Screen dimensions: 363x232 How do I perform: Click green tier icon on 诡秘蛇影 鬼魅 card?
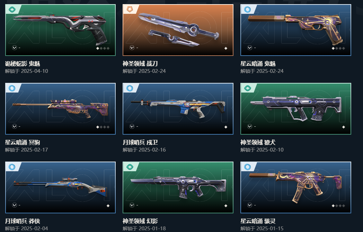coord(12,9)
